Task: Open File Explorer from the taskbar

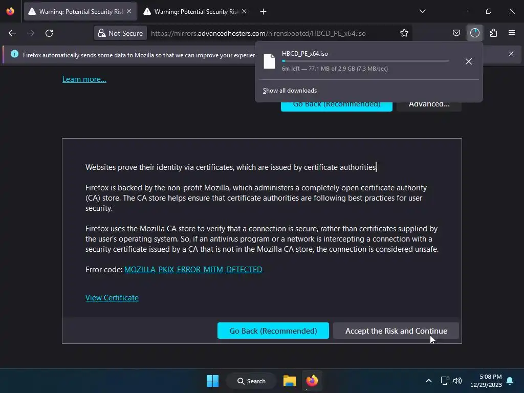Action: click(x=290, y=381)
